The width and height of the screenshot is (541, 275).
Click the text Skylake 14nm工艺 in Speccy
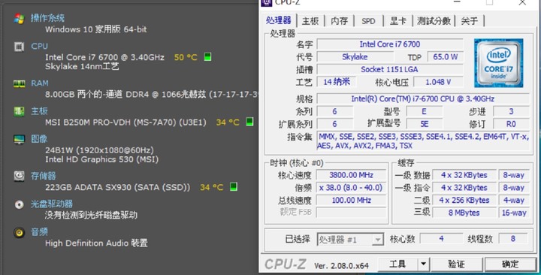coord(82,66)
